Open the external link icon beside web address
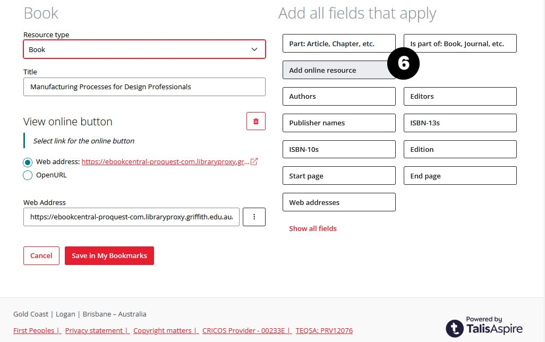This screenshot has width=545, height=342. pos(254,161)
